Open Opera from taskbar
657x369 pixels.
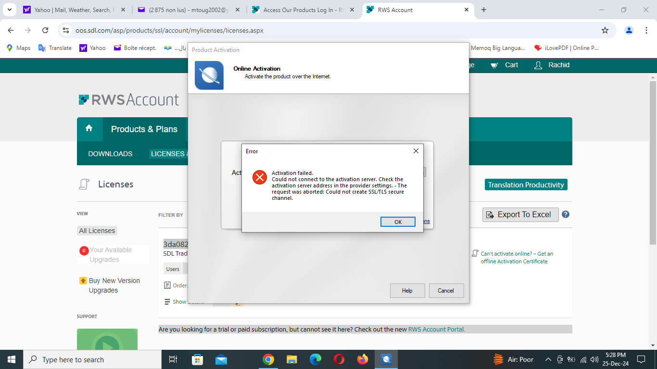point(339,359)
